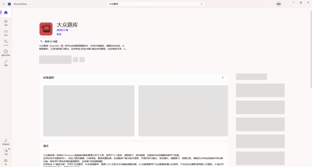
Task: Open the Apps section icon
Action: point(6,23)
